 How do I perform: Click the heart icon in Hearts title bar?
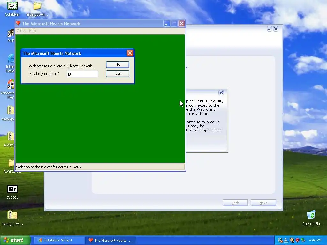[18, 23]
